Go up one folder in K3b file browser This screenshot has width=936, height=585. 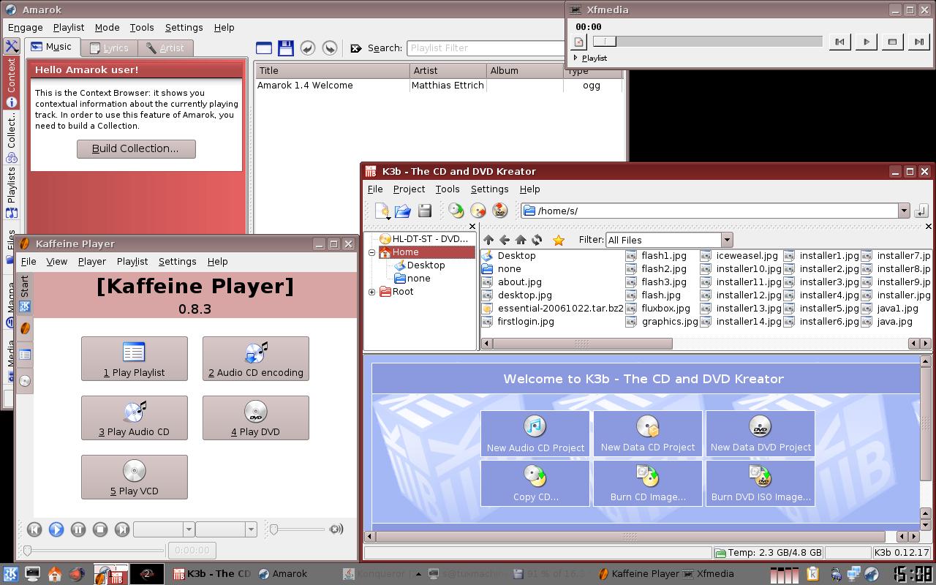click(x=488, y=240)
